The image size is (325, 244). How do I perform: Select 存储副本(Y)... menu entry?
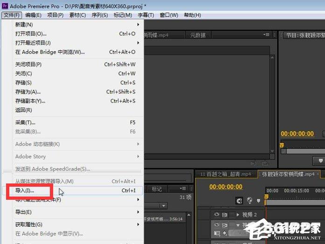click(x=73, y=101)
